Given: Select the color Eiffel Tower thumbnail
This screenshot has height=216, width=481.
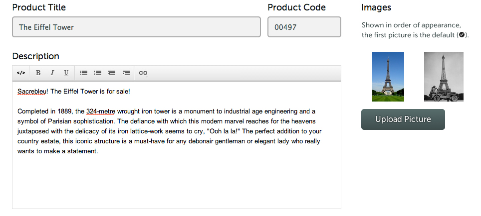Looking at the screenshot, I should (x=388, y=77).
